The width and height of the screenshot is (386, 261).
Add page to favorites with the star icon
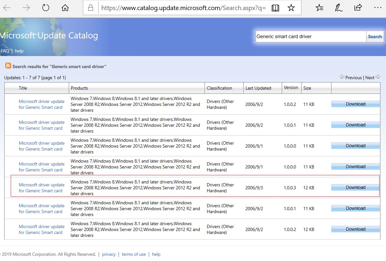291,8
